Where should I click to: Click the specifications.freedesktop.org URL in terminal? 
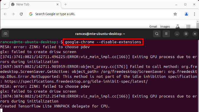point(76,81)
